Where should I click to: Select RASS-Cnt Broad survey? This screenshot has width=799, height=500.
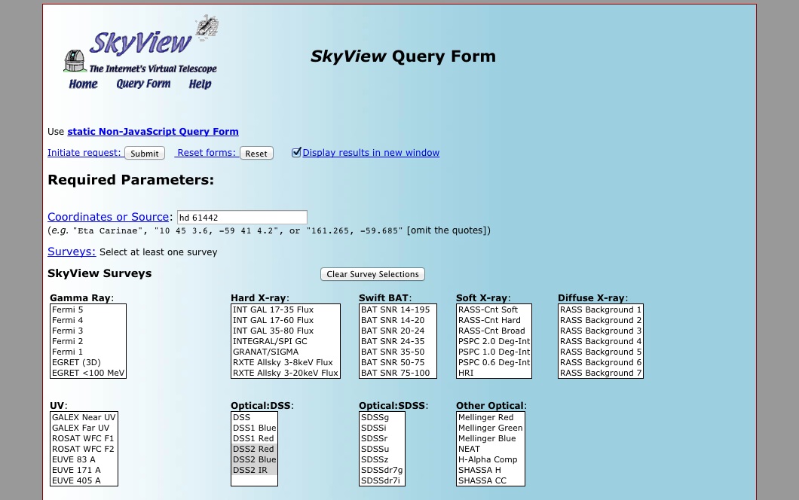coord(494,331)
